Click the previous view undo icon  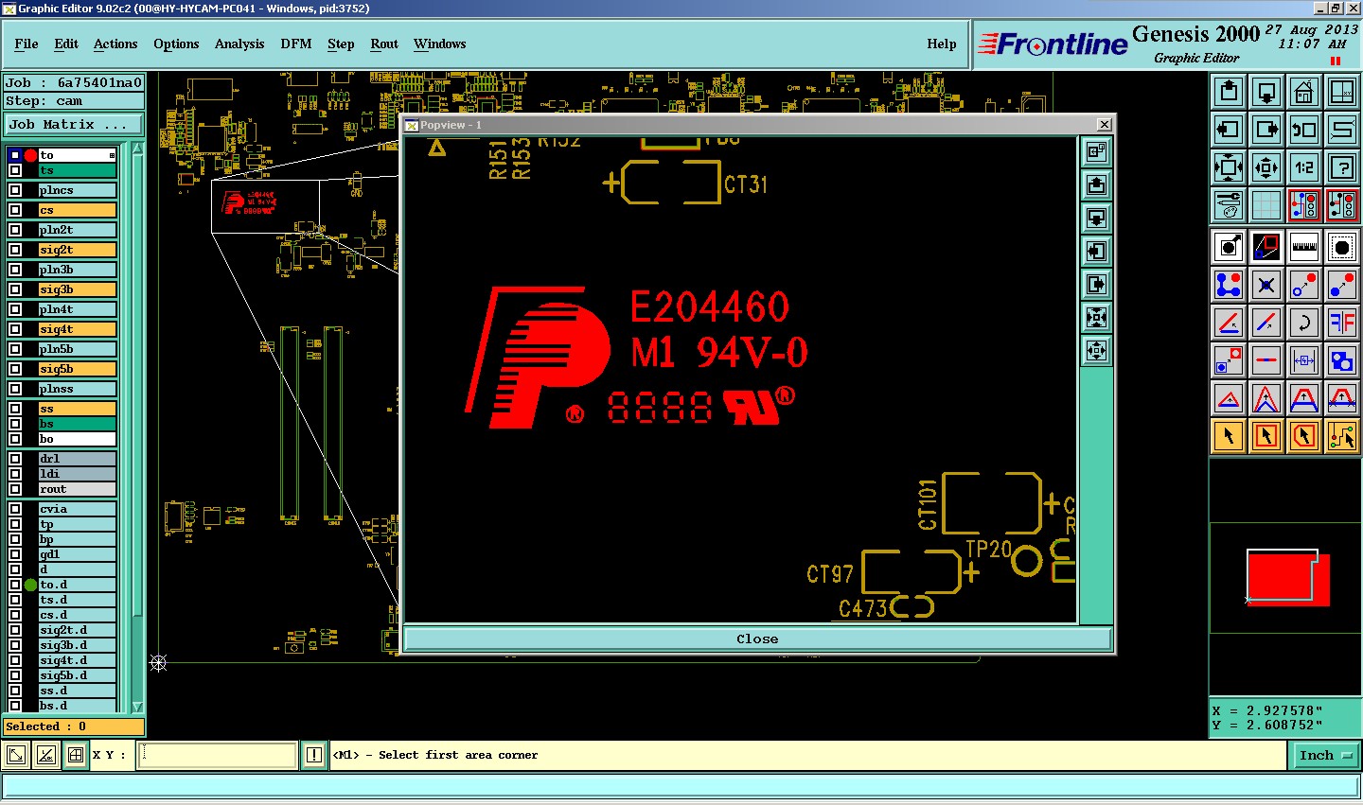tap(1304, 130)
